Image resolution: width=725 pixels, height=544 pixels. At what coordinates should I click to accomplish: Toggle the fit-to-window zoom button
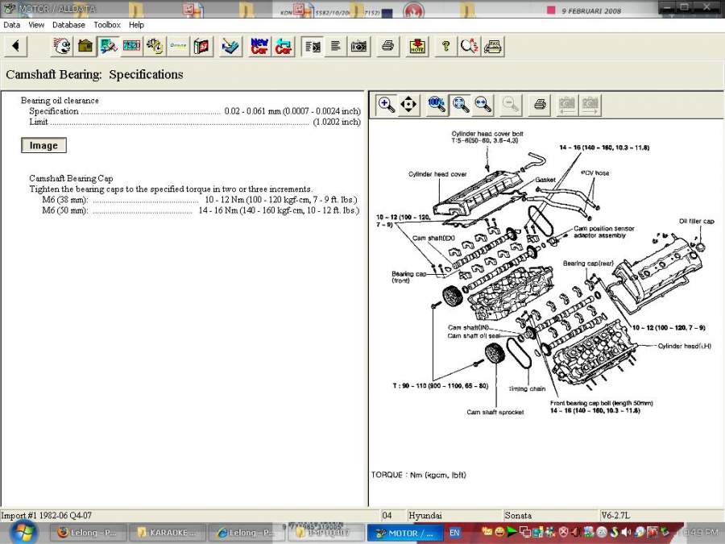coord(461,105)
